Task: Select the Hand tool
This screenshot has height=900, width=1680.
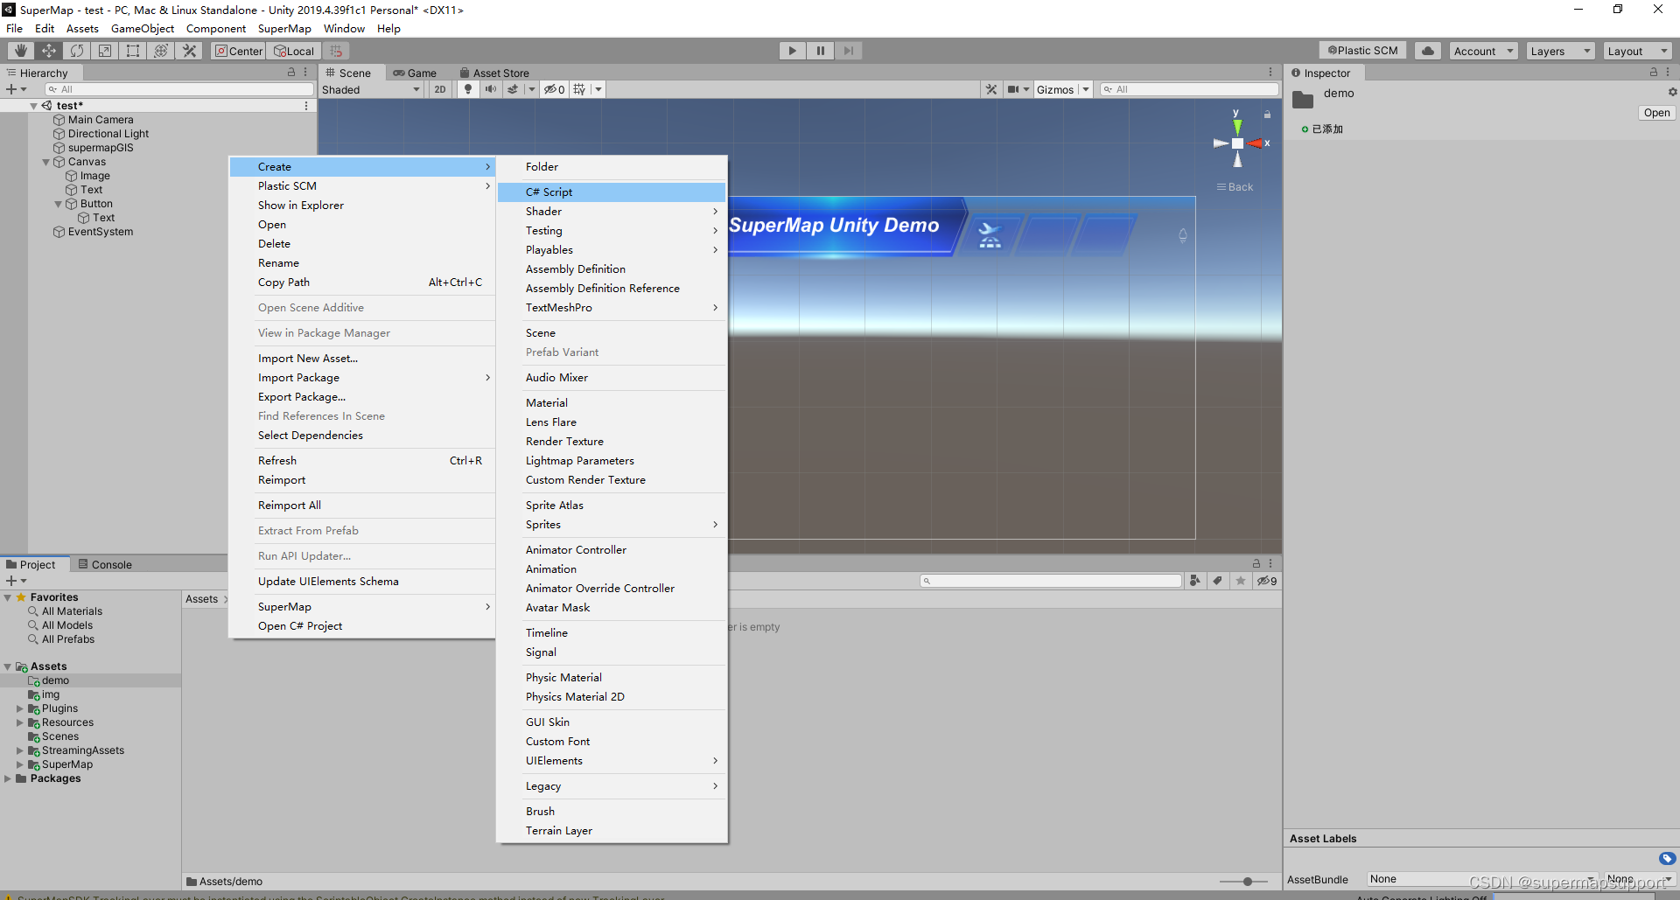Action: 21,51
